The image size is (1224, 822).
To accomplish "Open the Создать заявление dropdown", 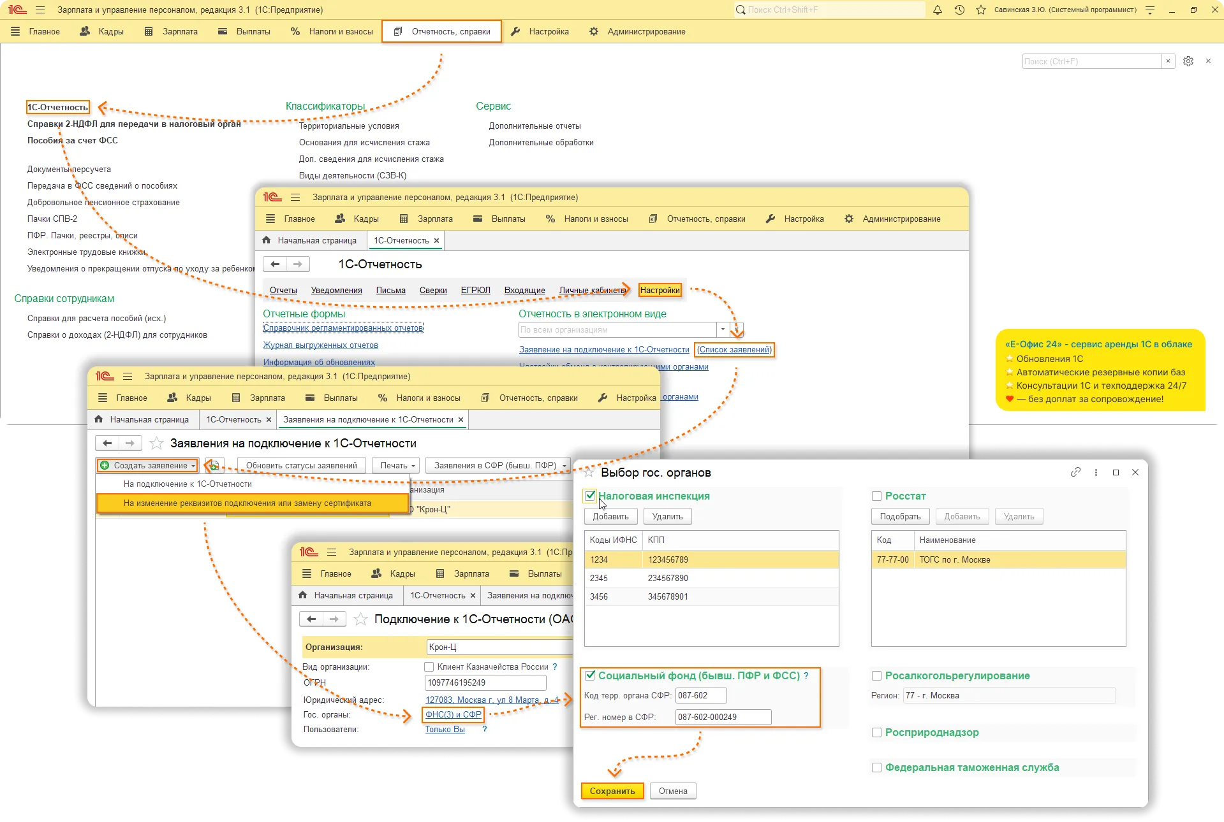I will coord(148,466).
